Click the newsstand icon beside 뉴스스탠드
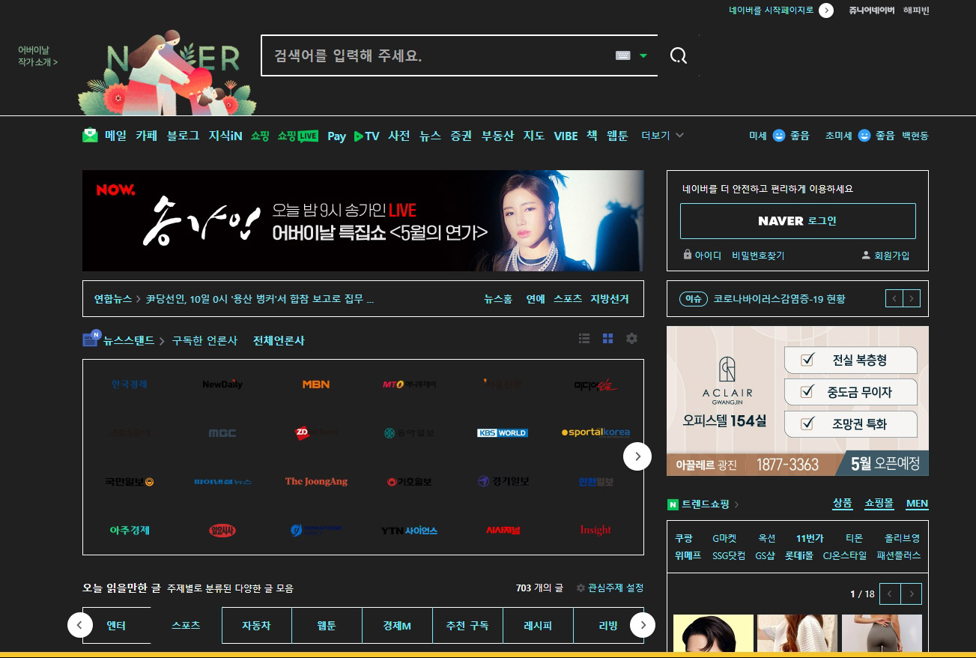The height and width of the screenshot is (658, 976). (x=91, y=339)
